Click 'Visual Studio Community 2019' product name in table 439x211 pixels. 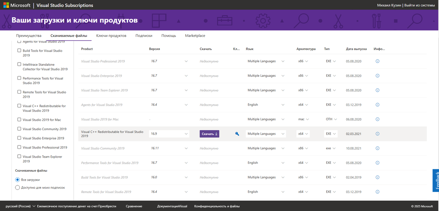tap(103, 148)
